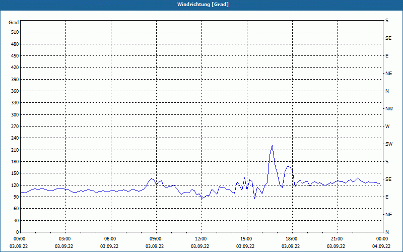403x252 pixels.
Task: Select the Grad axis unit label
Action: [x=14, y=23]
